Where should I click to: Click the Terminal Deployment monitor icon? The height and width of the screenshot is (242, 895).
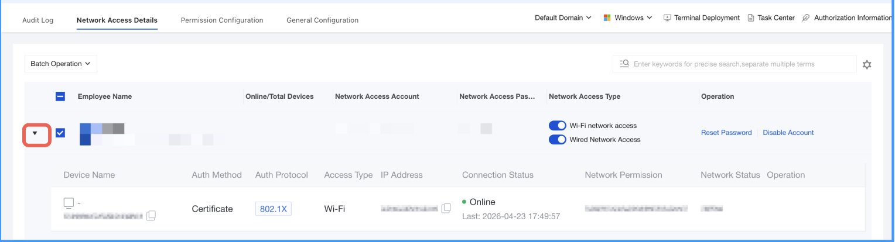pos(667,18)
